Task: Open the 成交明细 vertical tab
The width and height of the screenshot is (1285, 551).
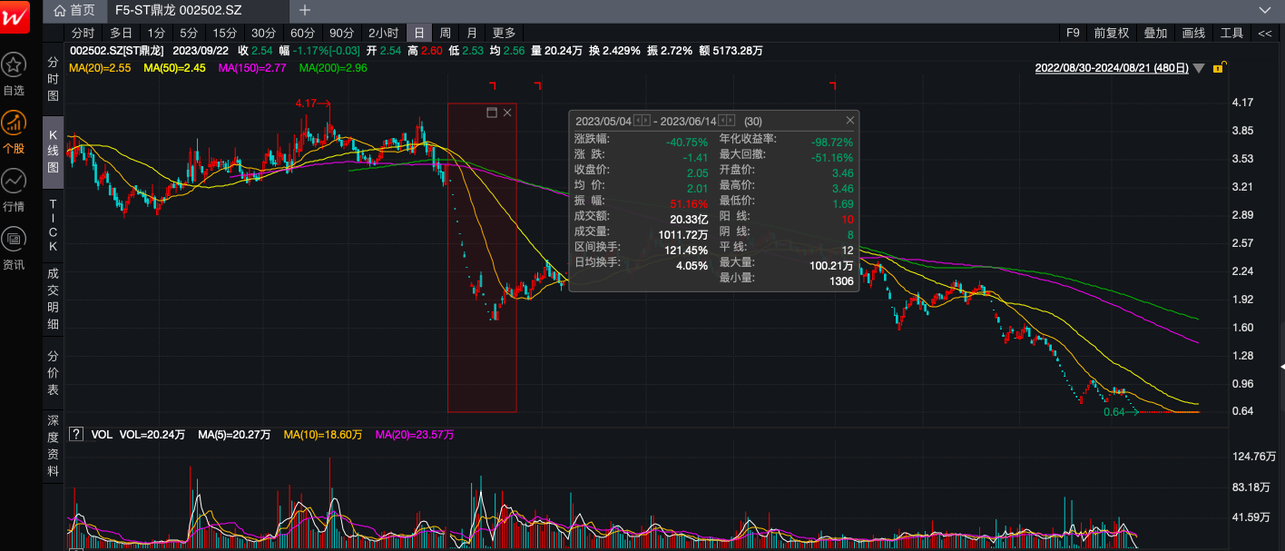Action: (x=53, y=299)
